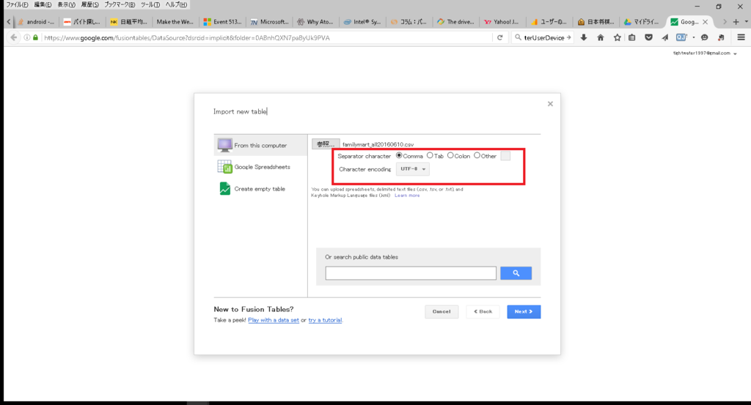Open the ファイル menu
Viewport: 751px width, 405px height.
click(17, 5)
